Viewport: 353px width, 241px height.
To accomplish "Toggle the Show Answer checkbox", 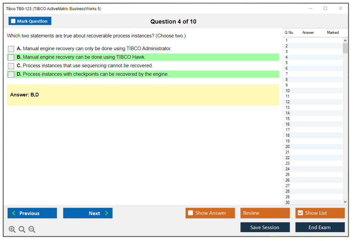I will click(191, 213).
